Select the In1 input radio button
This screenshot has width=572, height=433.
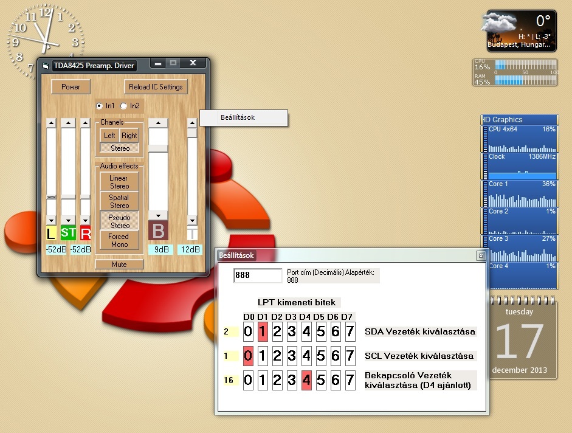[99, 106]
